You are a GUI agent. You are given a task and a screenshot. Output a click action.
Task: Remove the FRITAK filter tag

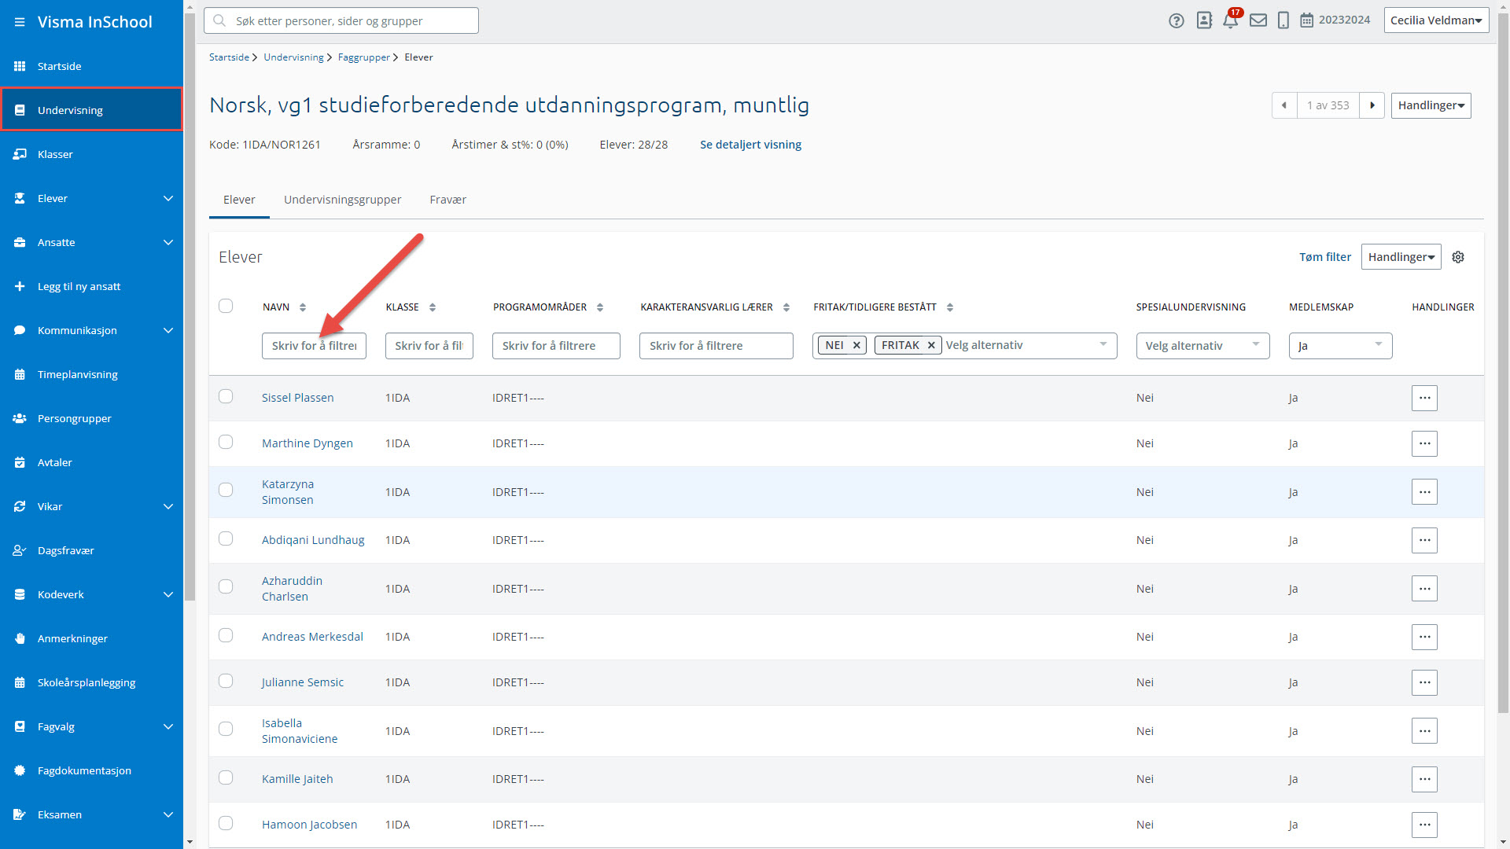[931, 345]
